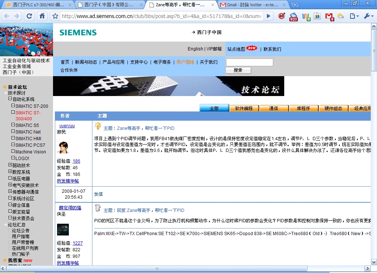Open the IE tab extension icon

pyautogui.click(x=317, y=16)
